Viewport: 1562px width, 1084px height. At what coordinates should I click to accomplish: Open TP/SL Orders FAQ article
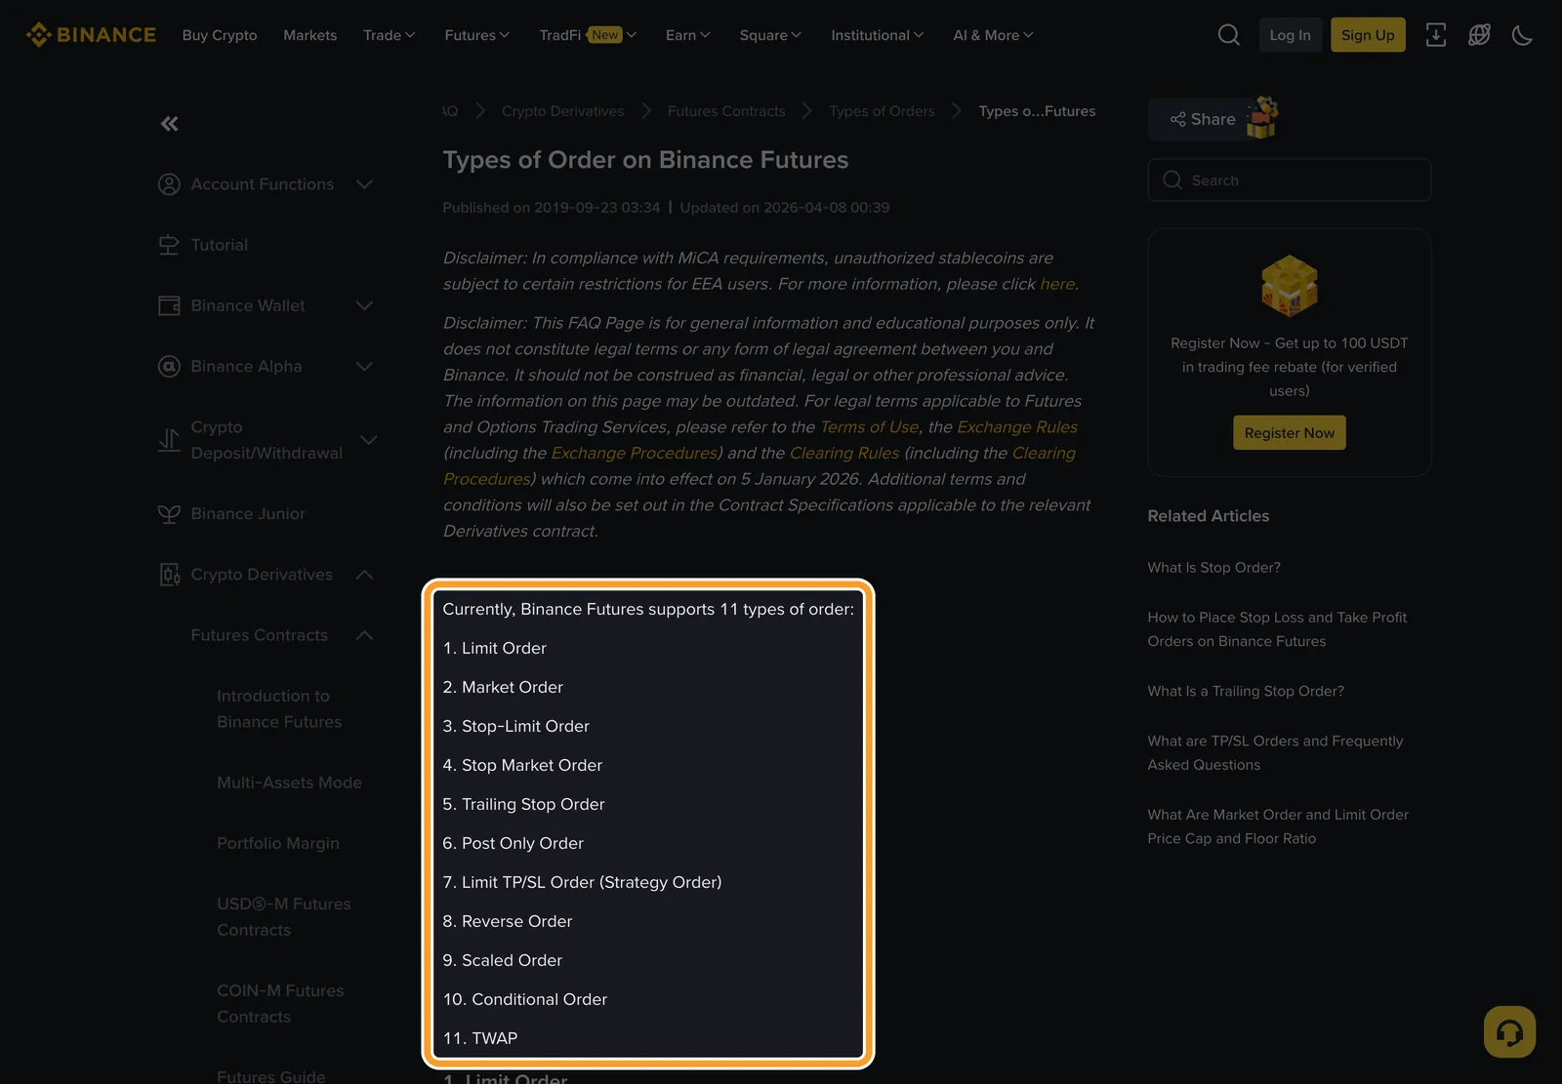coord(1275,753)
